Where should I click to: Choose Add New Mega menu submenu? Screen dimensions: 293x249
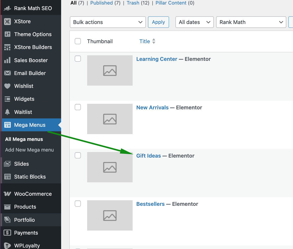pos(30,150)
